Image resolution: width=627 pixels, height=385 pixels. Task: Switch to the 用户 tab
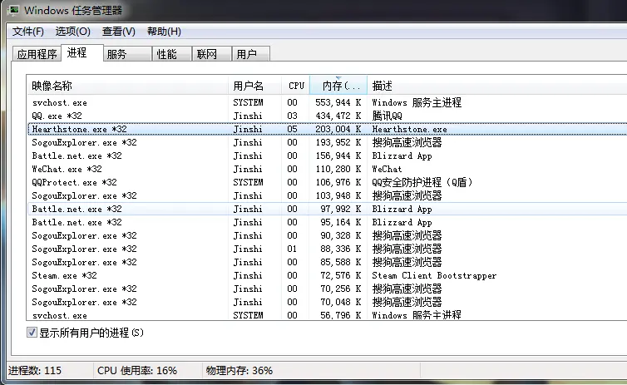click(x=251, y=54)
